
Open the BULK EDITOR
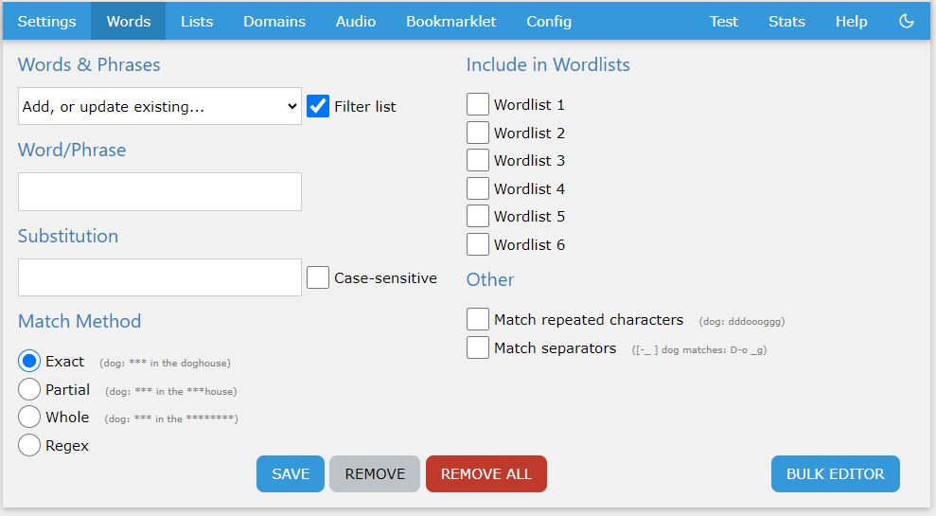click(835, 473)
